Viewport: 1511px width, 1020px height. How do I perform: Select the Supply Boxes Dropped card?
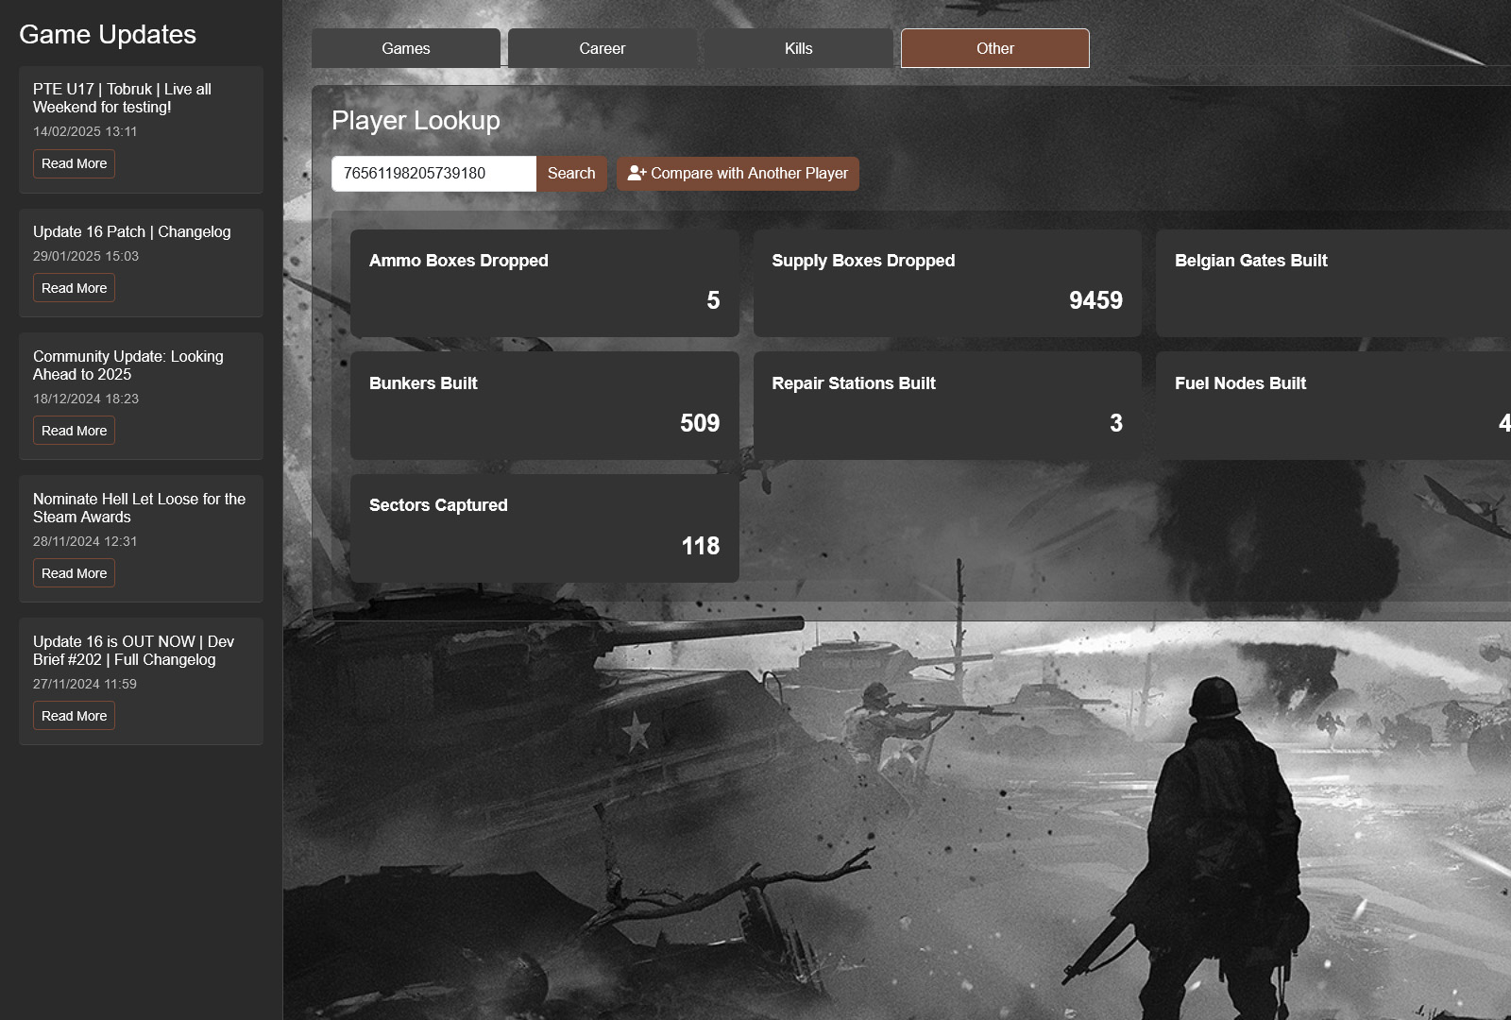[947, 283]
